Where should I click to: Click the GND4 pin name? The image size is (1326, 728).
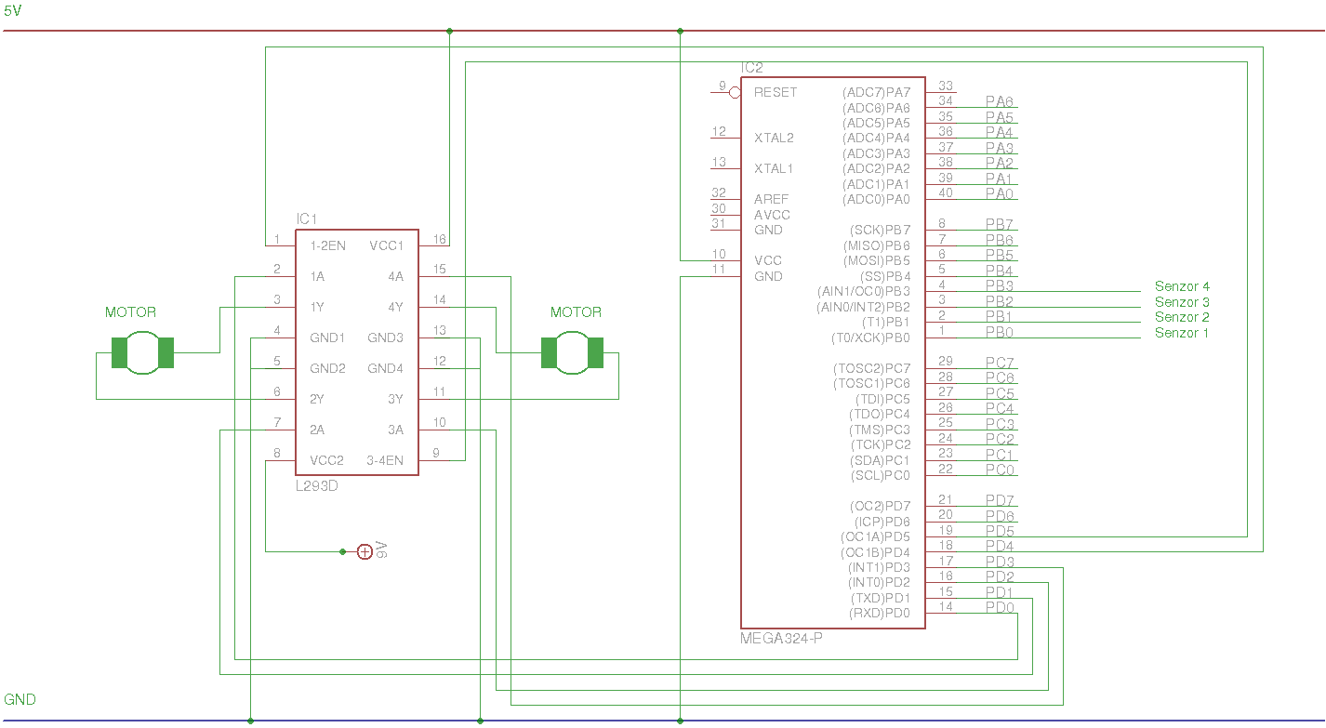(x=385, y=368)
